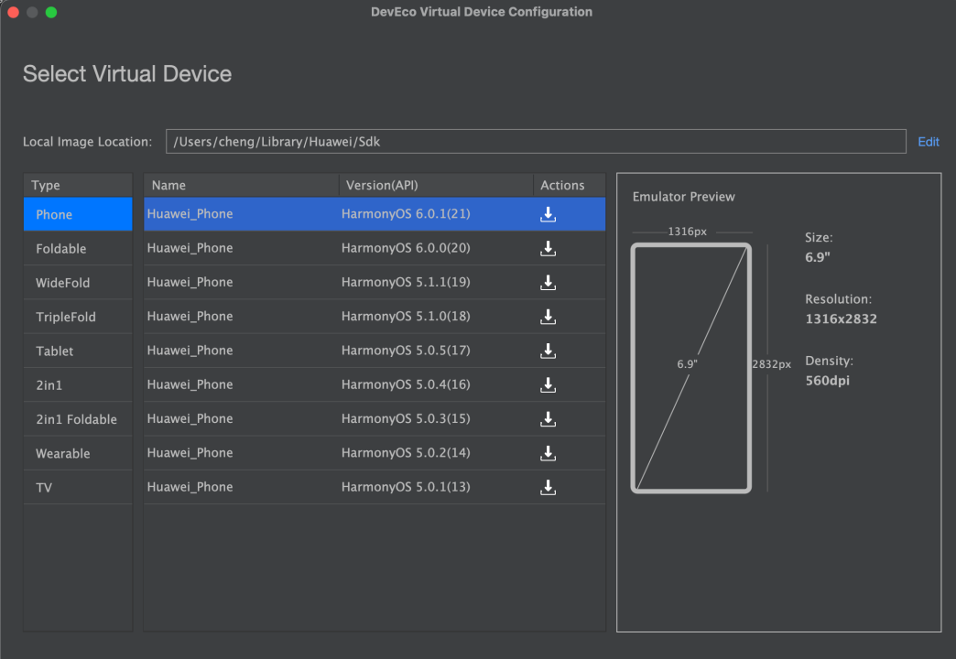The width and height of the screenshot is (956, 659).
Task: Click the Name column header
Action: coord(242,185)
